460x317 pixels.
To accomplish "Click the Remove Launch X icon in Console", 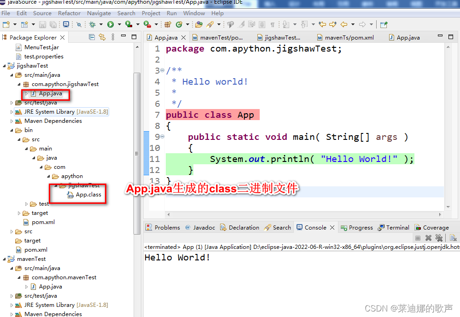I will tap(428, 238).
